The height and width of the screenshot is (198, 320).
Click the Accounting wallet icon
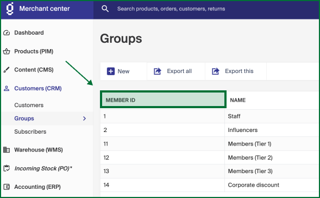tap(7, 187)
